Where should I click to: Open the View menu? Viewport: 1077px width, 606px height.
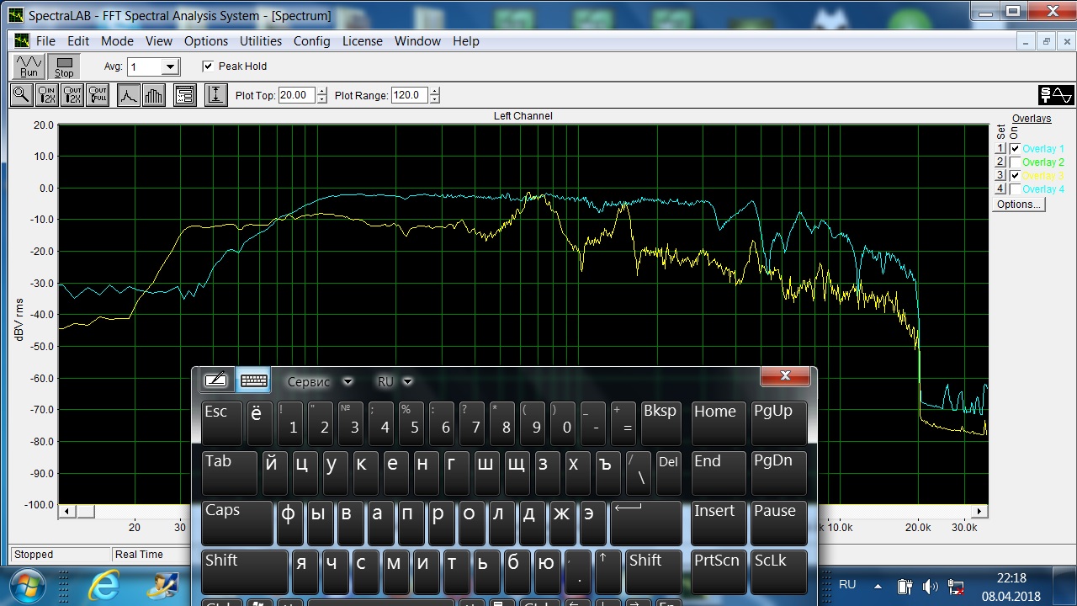pos(158,41)
